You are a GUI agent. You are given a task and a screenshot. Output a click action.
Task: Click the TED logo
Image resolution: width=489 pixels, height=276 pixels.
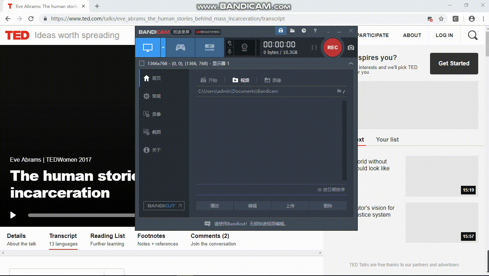coord(17,35)
